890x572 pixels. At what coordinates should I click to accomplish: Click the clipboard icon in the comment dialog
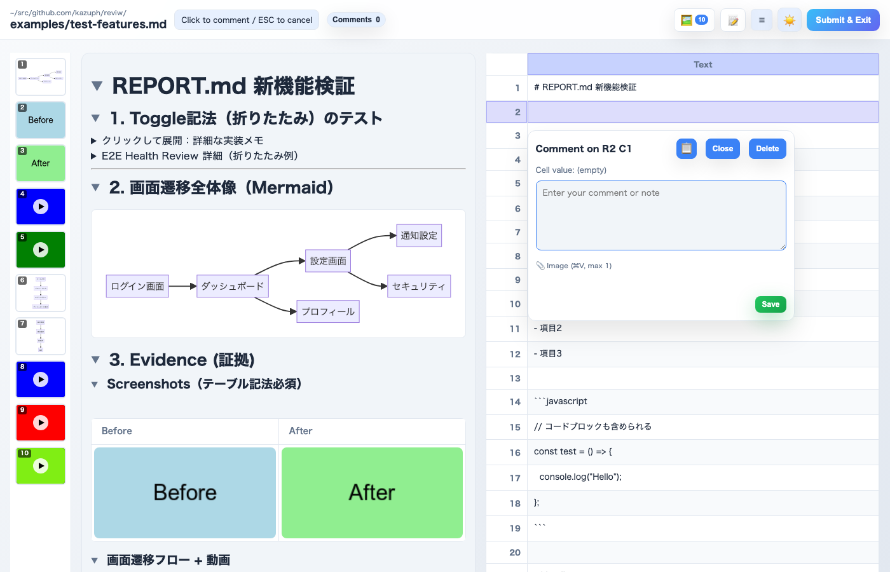(686, 148)
